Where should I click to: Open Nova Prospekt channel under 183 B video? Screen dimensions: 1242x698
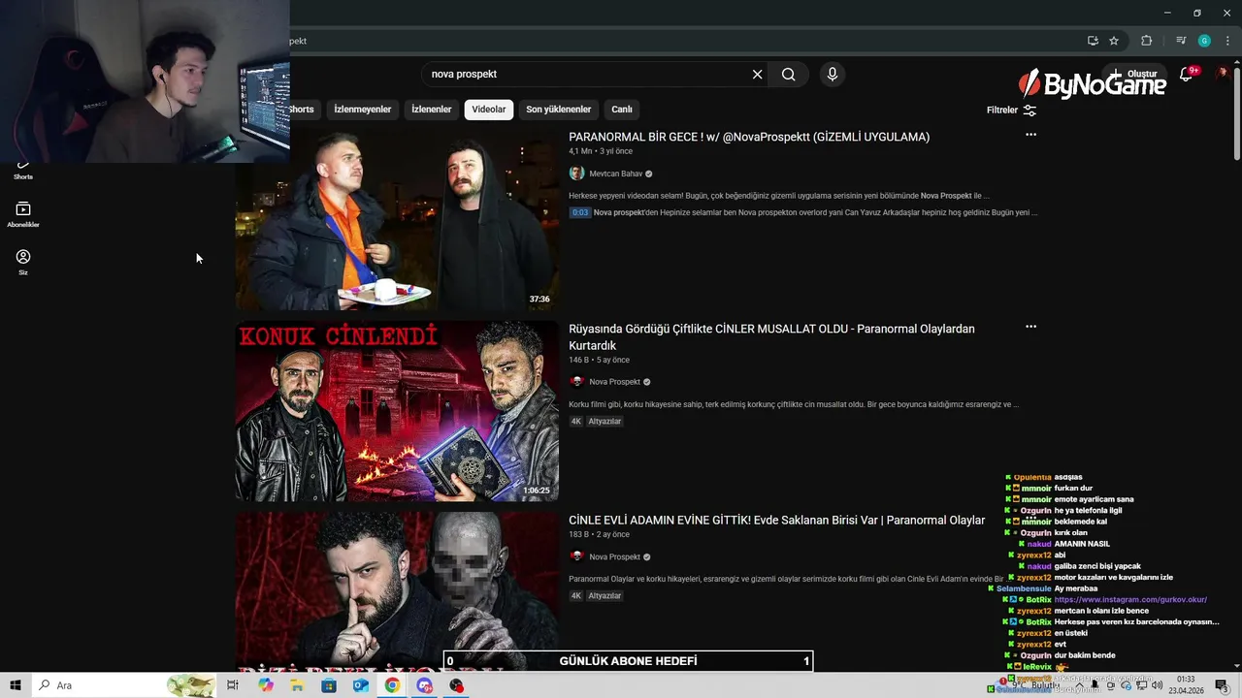click(615, 557)
